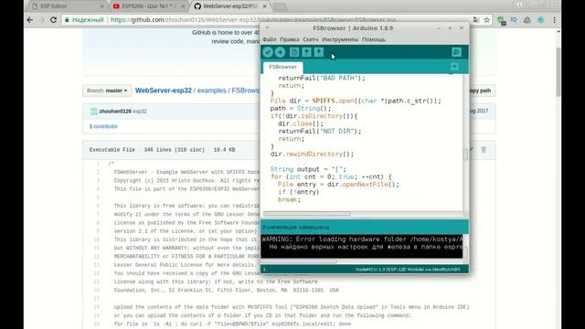This screenshot has width=585, height=329.
Task: Click the 'Executable File' text in GitHub file header
Action: 112,150
